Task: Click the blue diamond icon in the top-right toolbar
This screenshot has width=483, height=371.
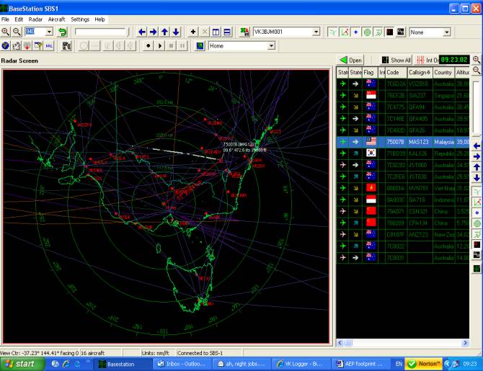Action: click(356, 32)
